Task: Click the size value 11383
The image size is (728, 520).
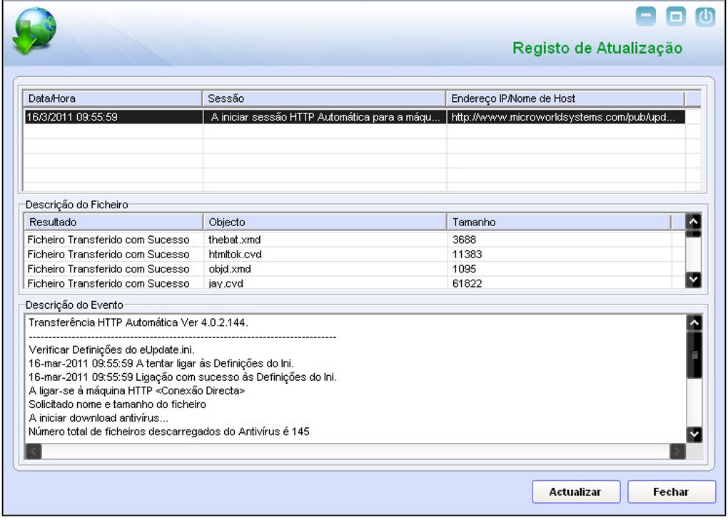Action: pos(467,254)
